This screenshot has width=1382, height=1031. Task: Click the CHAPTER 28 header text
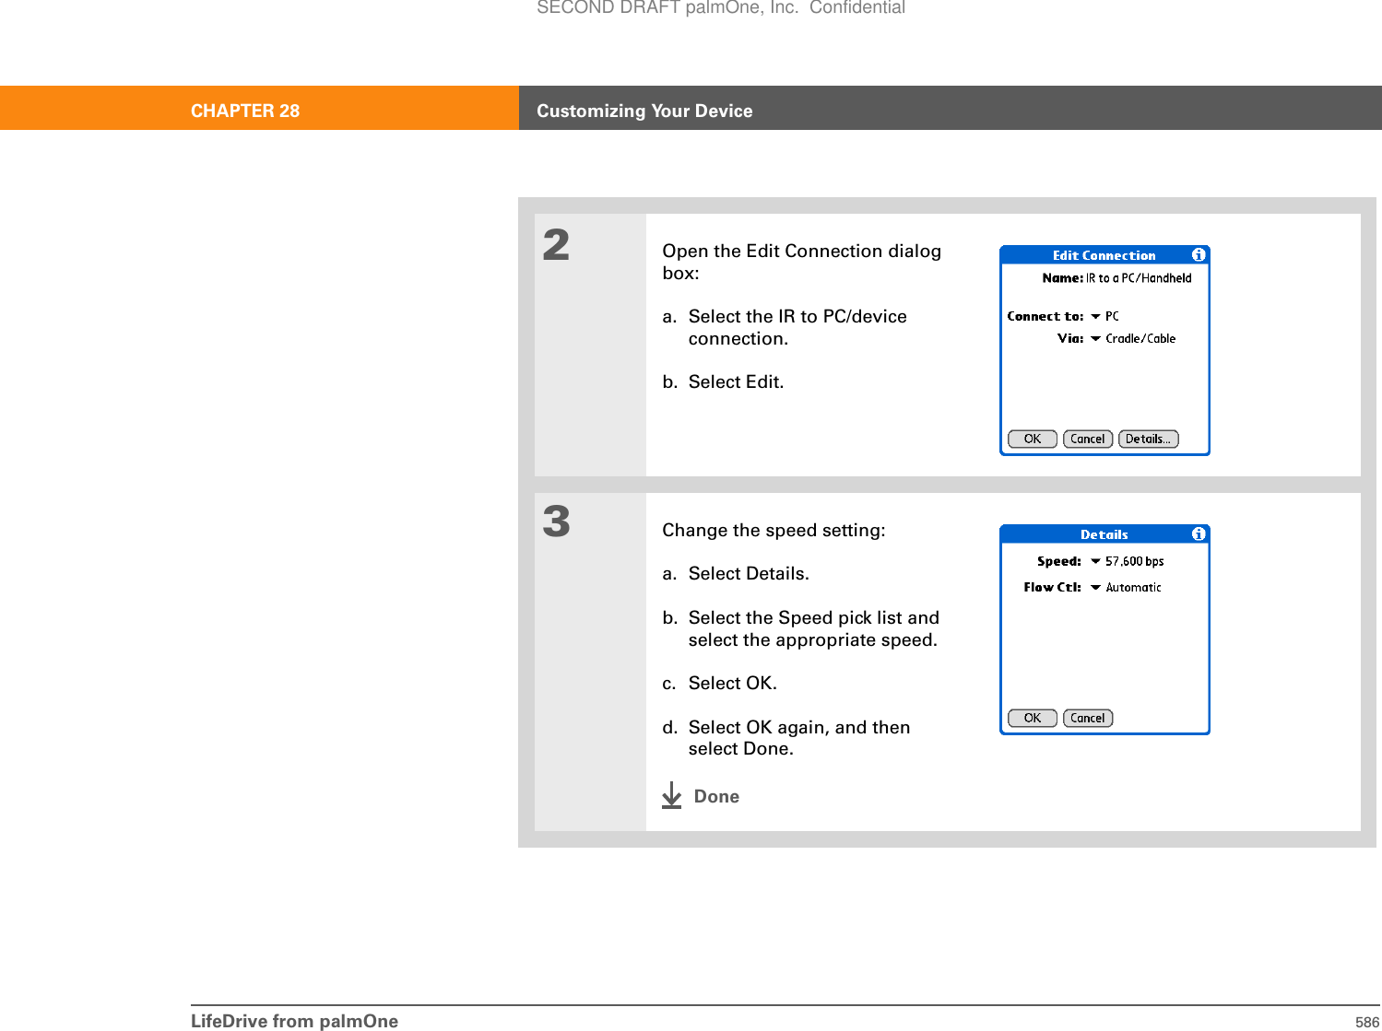[245, 111]
